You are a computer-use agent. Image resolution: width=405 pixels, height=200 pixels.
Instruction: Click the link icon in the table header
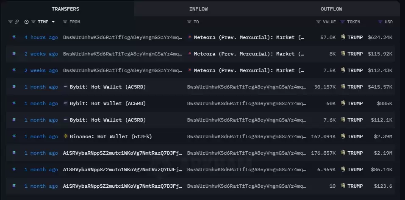click(17, 22)
